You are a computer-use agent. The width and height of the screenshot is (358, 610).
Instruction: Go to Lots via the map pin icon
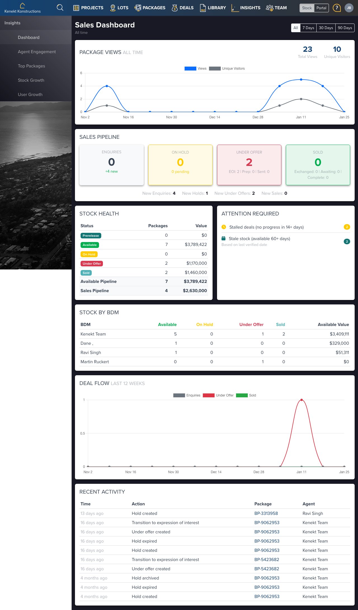[119, 8]
